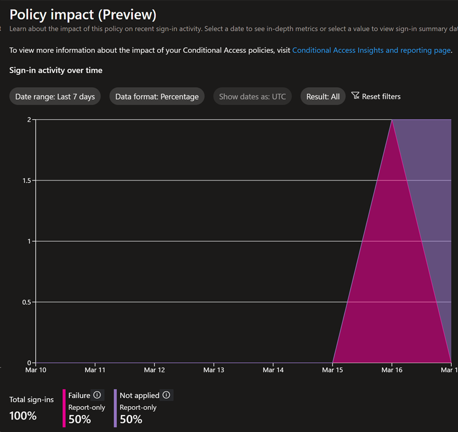Select the Total sign-ins 100% value
This screenshot has width=458, height=432.
23,416
